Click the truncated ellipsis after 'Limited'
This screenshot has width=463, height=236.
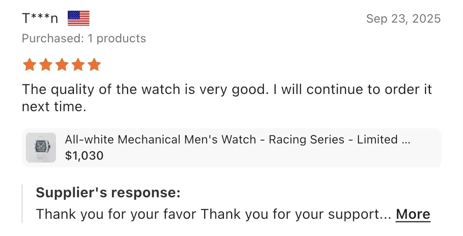(x=406, y=140)
